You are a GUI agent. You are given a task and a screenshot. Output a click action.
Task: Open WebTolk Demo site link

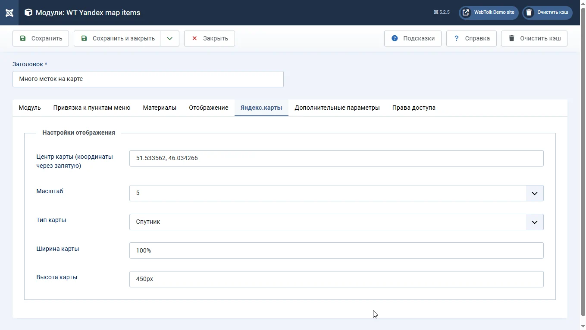click(x=489, y=12)
